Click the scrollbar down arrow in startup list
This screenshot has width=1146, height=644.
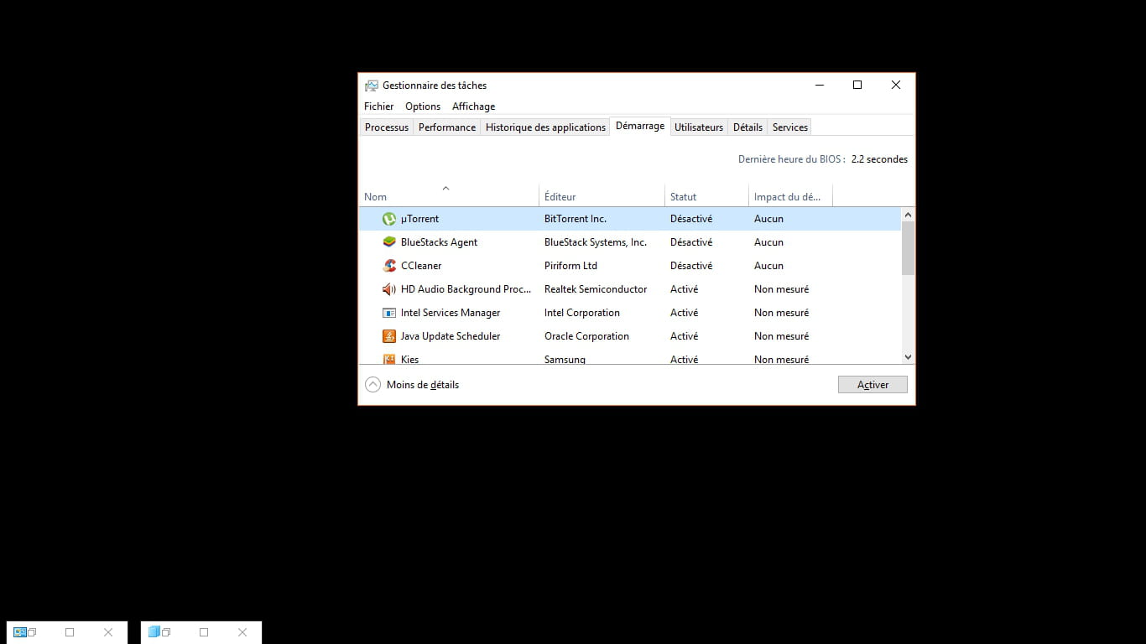click(908, 356)
